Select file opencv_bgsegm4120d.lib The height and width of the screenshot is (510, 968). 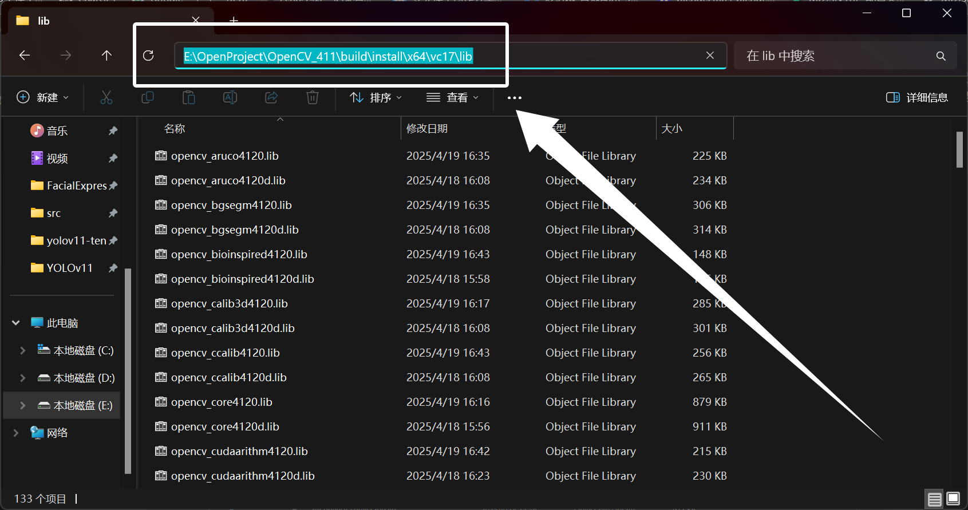(235, 230)
